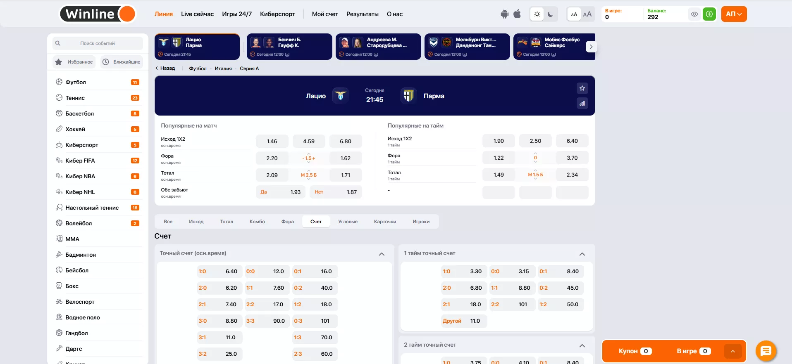The height and width of the screenshot is (364, 792).
Task: Go back using the Назад link
Action: coord(165,68)
